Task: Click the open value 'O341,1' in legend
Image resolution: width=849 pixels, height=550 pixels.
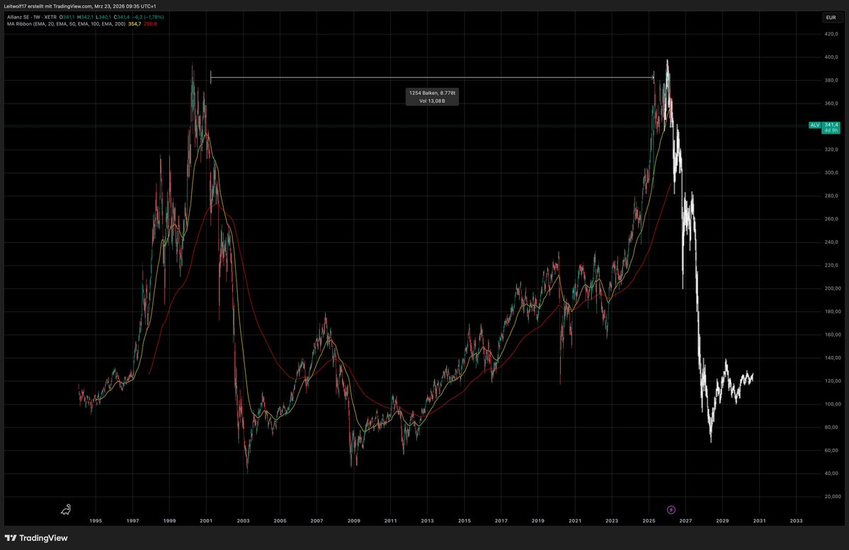Action: pos(67,17)
